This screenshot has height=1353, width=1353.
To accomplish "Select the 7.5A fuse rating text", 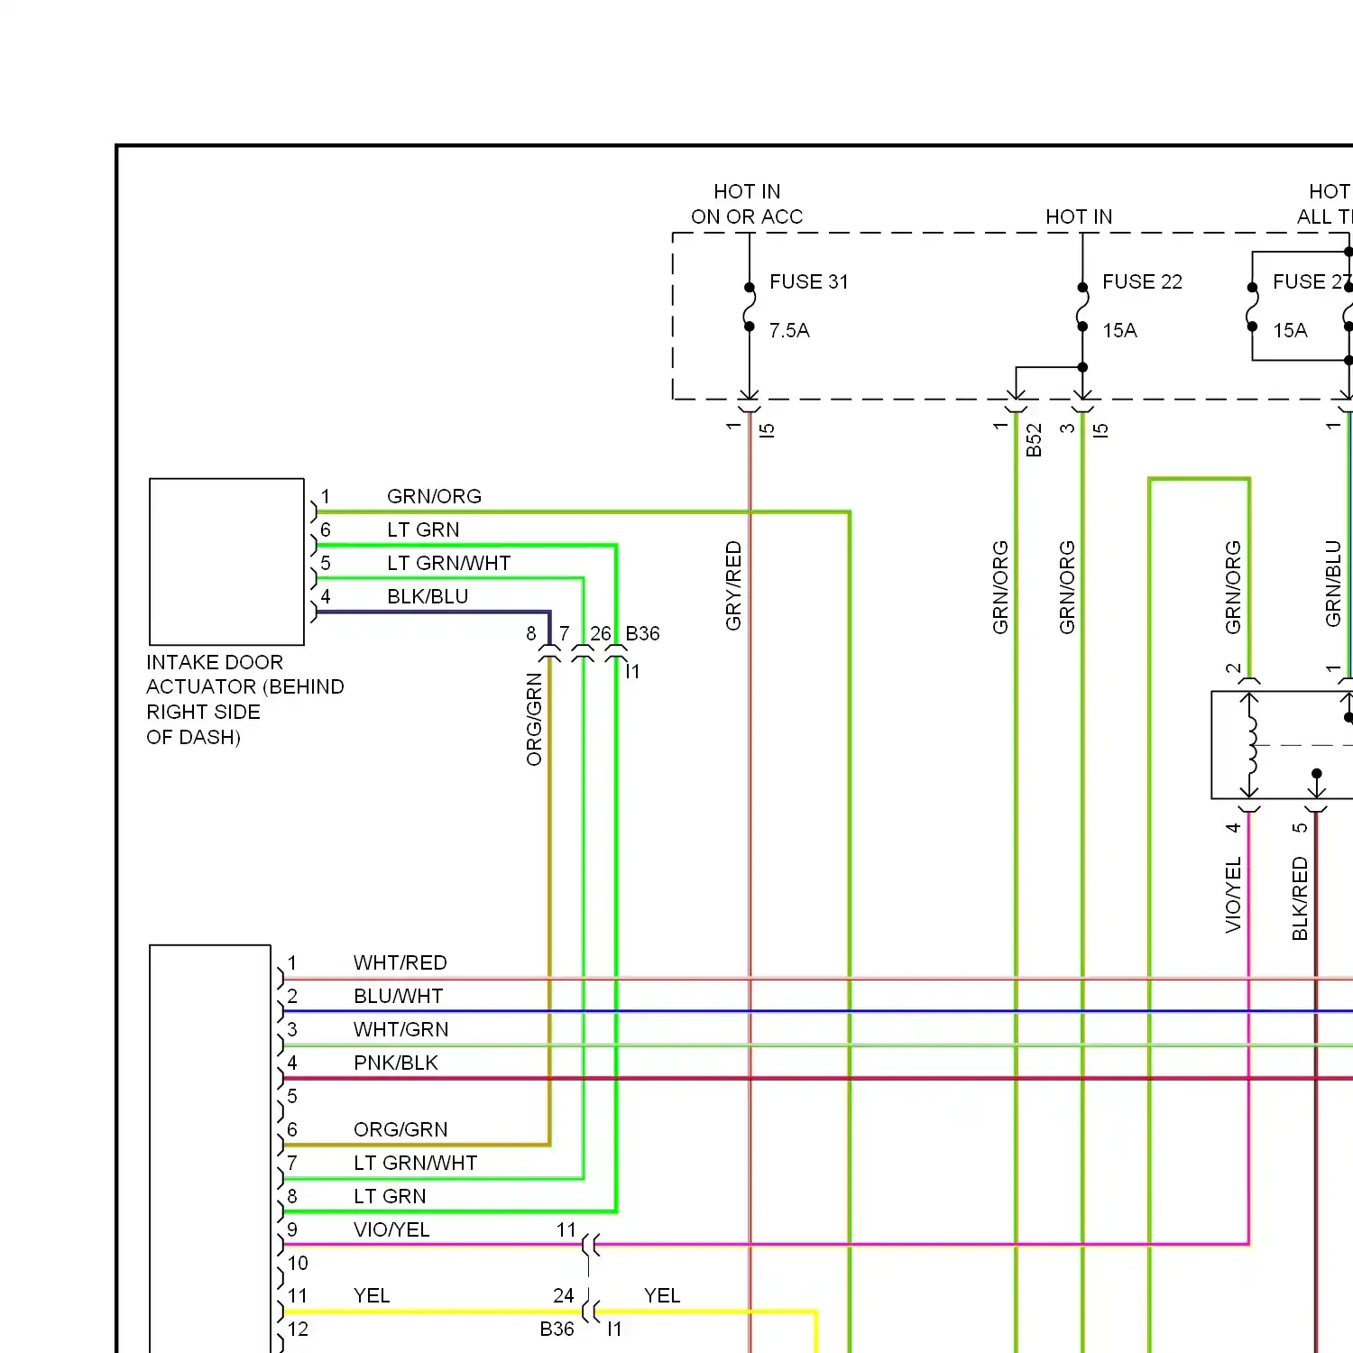I will point(789,330).
